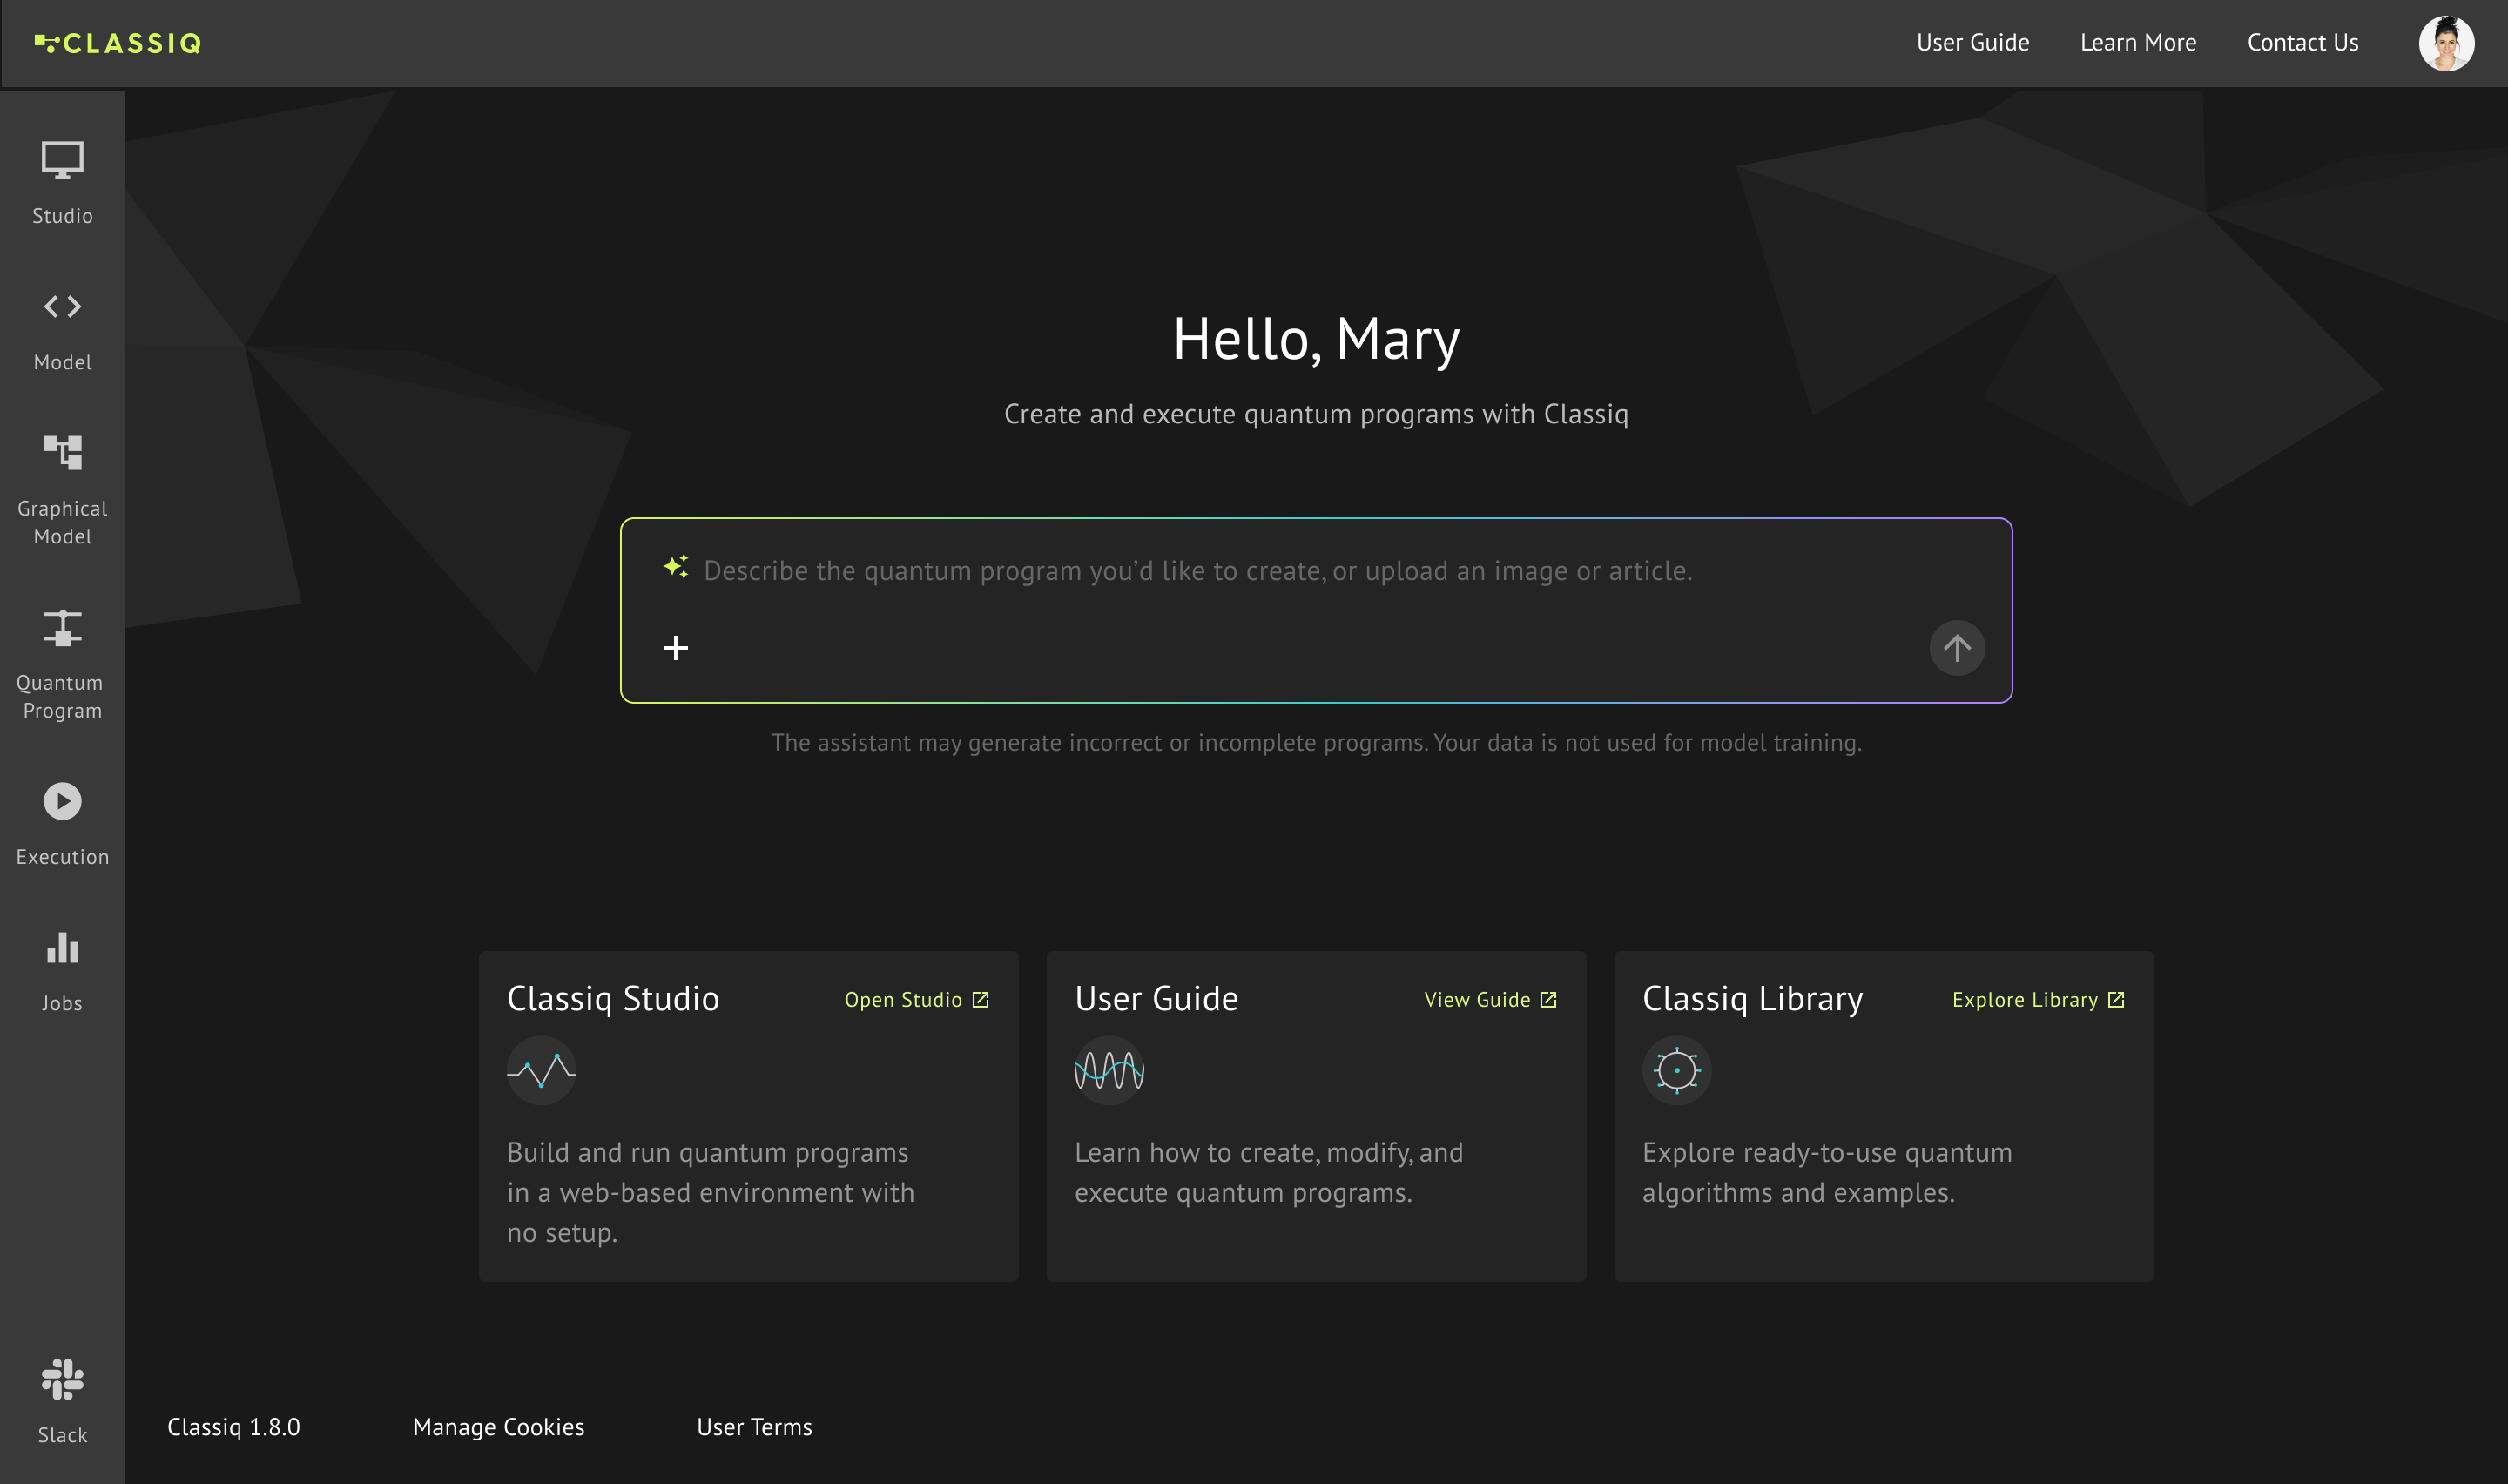2508x1484 pixels.
Task: Click the Classiq Studio waveform icon
Action: coord(541,1070)
